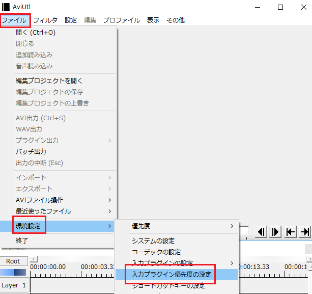The width and height of the screenshot is (312, 294).
Task: Choose 終了 to exit AviUtl
Action: pos(58,240)
